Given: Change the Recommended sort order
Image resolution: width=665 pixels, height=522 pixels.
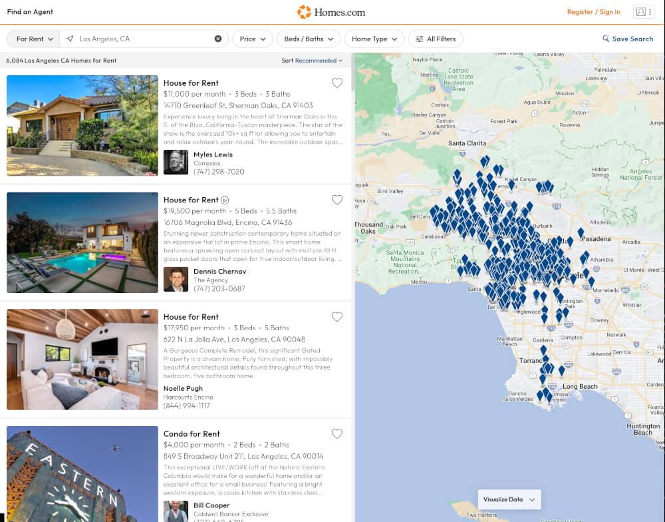Looking at the screenshot, I should (x=312, y=60).
